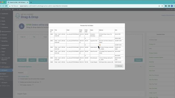Screen dimensions: 175x98
Task: Focus the browser address bar URL
Action: click(43, 6)
